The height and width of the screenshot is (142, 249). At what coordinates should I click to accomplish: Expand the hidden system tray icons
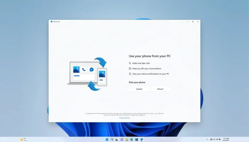[x=207, y=140]
